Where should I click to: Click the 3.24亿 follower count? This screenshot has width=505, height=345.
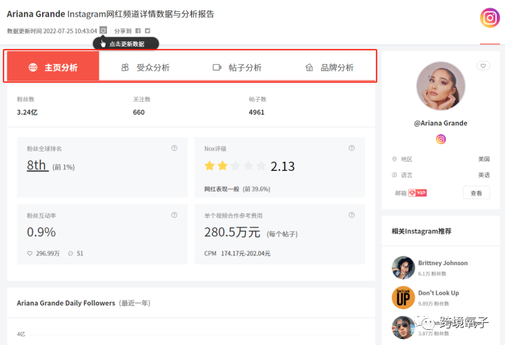(27, 112)
